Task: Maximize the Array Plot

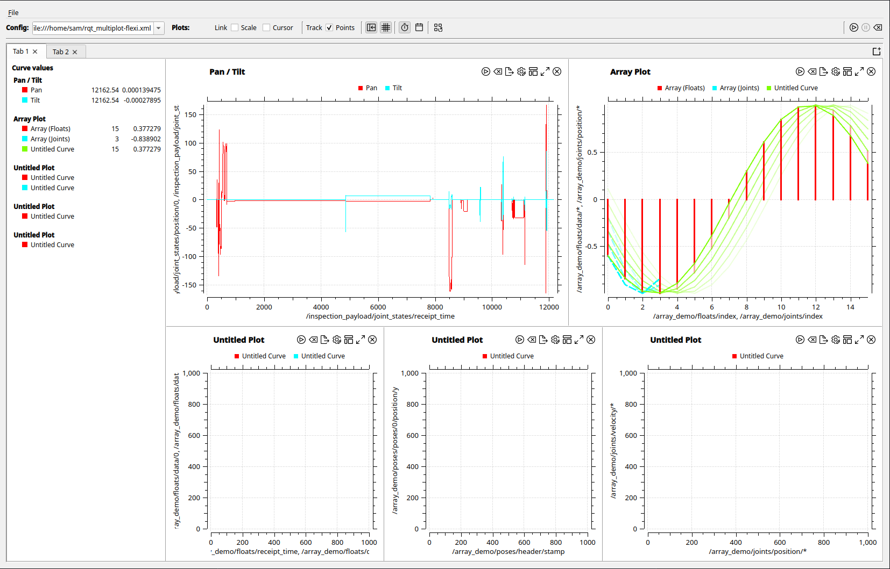Action: 859,71
